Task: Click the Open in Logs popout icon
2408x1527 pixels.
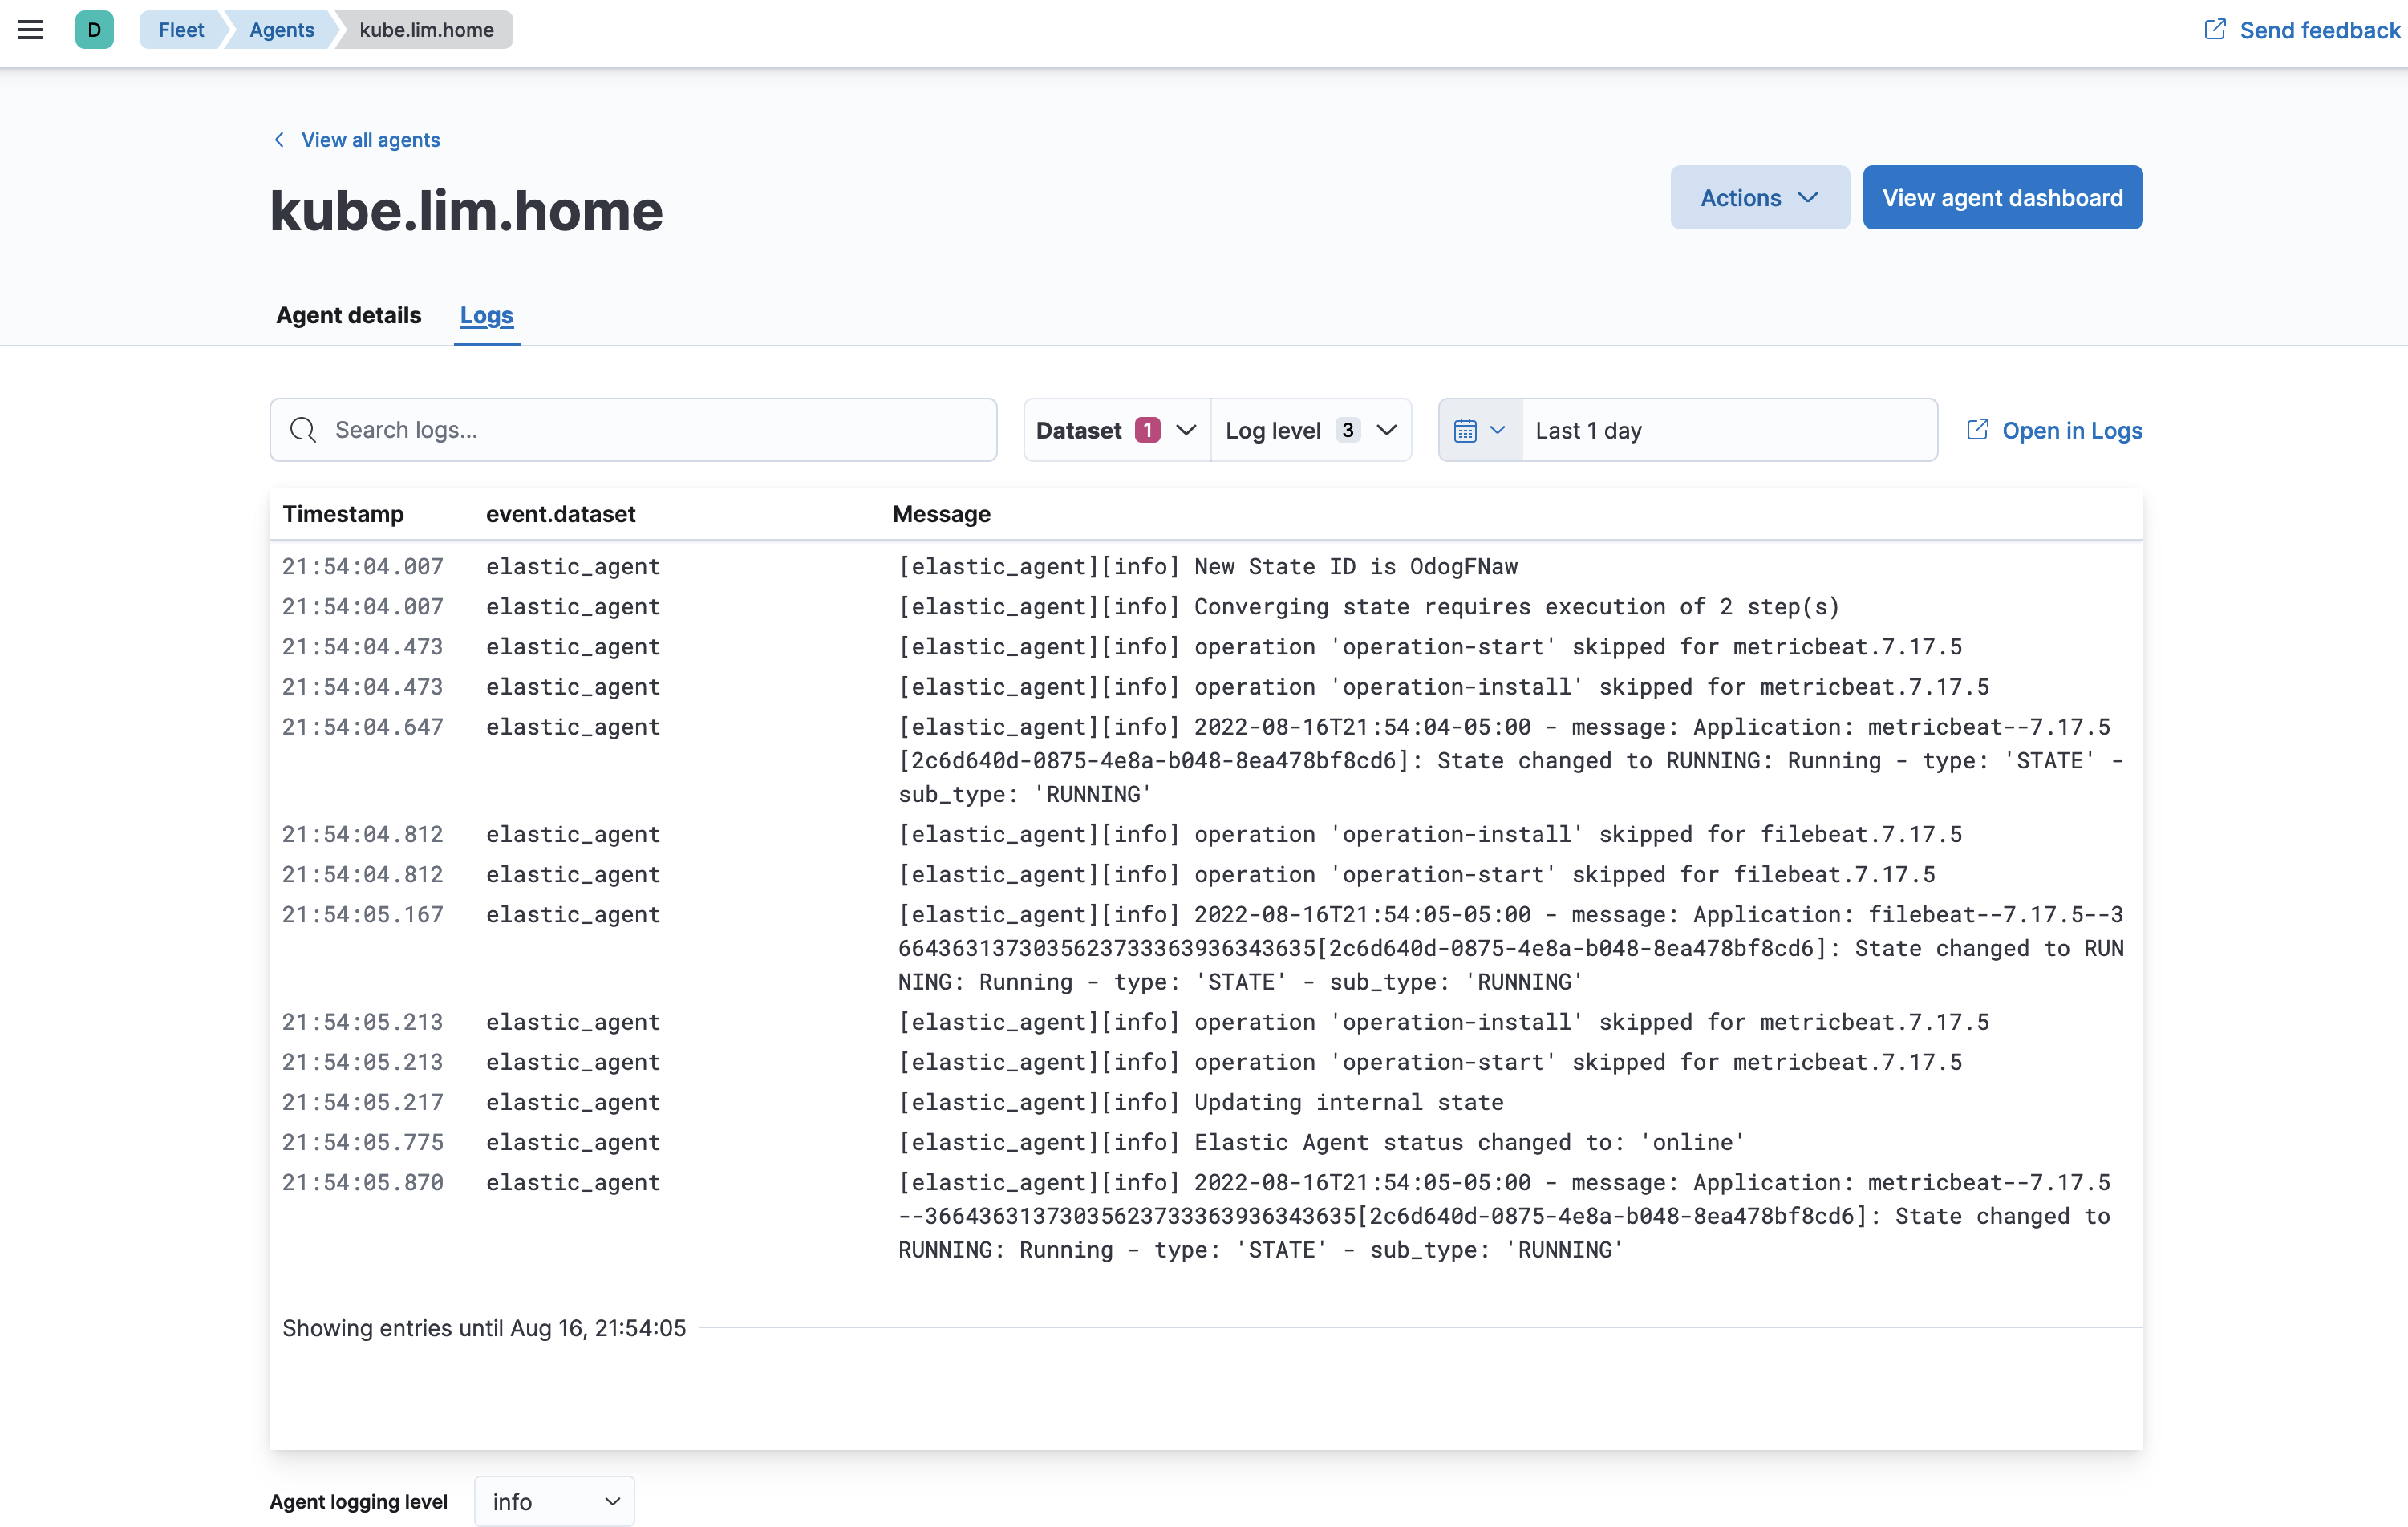Action: coord(1977,430)
